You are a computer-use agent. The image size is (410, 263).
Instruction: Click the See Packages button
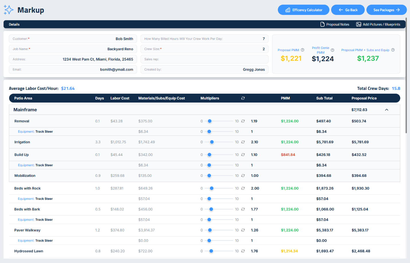point(386,10)
